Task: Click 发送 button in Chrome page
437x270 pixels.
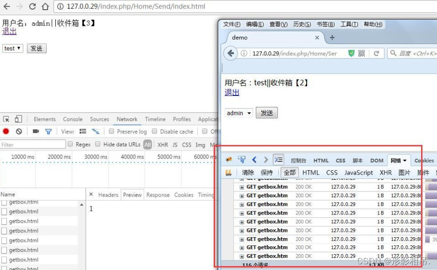Action: [37, 48]
